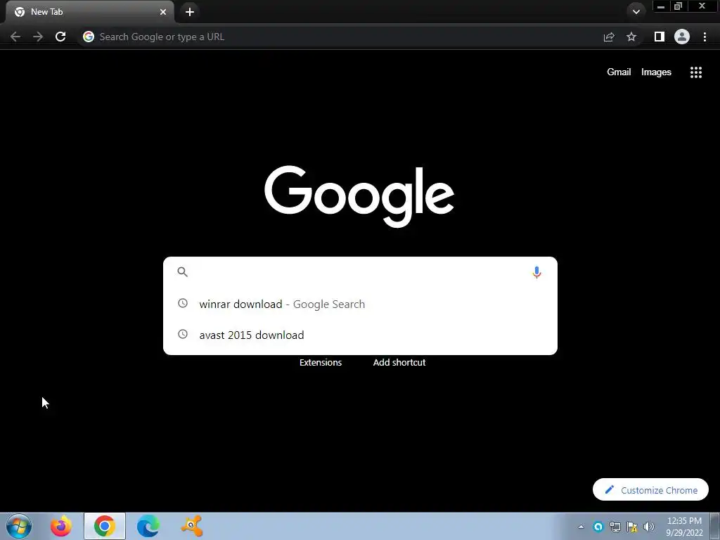720x540 pixels.
Task: Open the Chrome side panel
Action: pyautogui.click(x=660, y=37)
